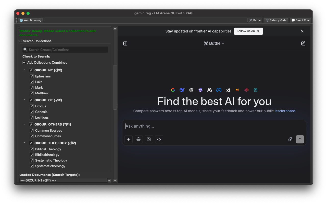The height and width of the screenshot is (204, 327).
Task: Toggle the Systematictheology checkbox
Action: (32, 166)
